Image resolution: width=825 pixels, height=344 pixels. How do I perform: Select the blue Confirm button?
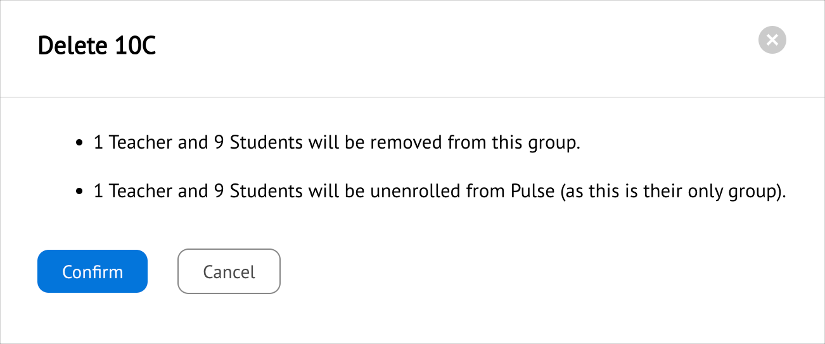coord(93,271)
